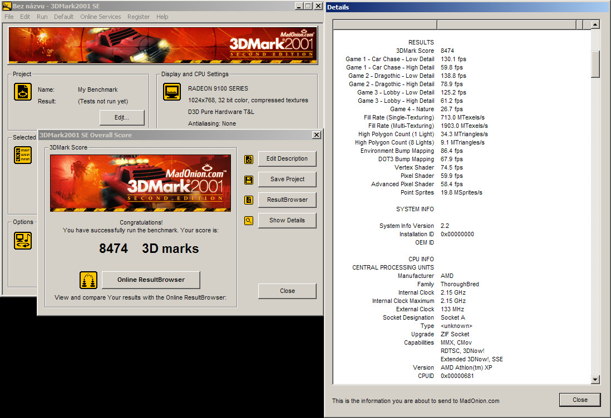Image resolution: width=611 pixels, height=418 pixels.
Task: Close the Details panel with Close button
Action: (x=579, y=400)
